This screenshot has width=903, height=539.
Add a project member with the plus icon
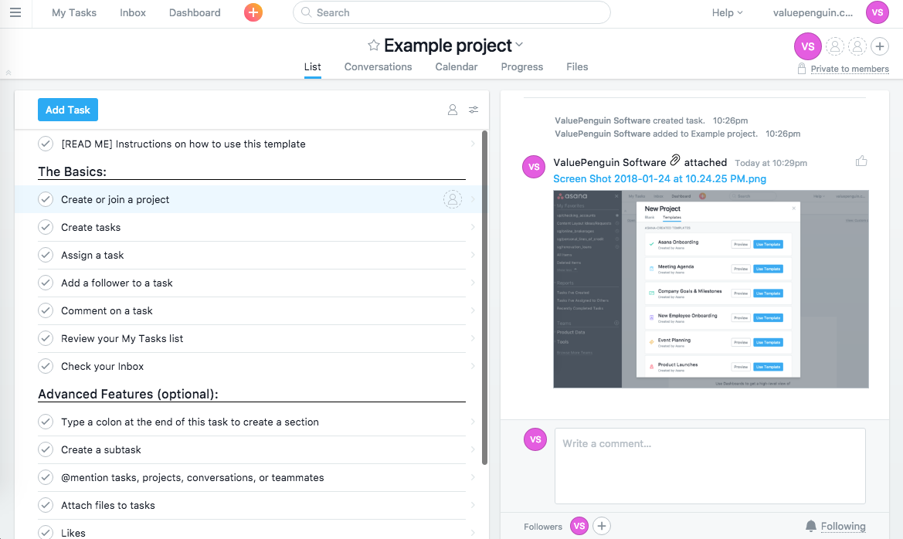pos(880,46)
